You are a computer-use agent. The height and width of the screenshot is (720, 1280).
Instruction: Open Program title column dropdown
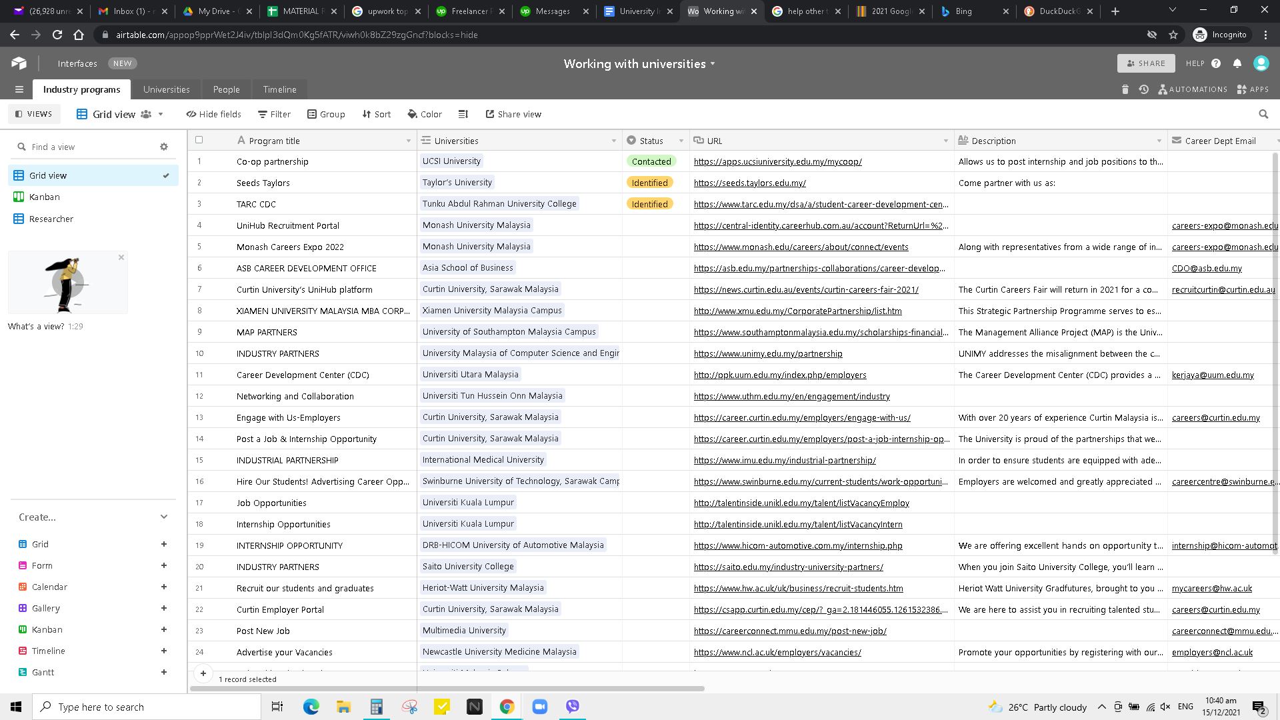[408, 141]
